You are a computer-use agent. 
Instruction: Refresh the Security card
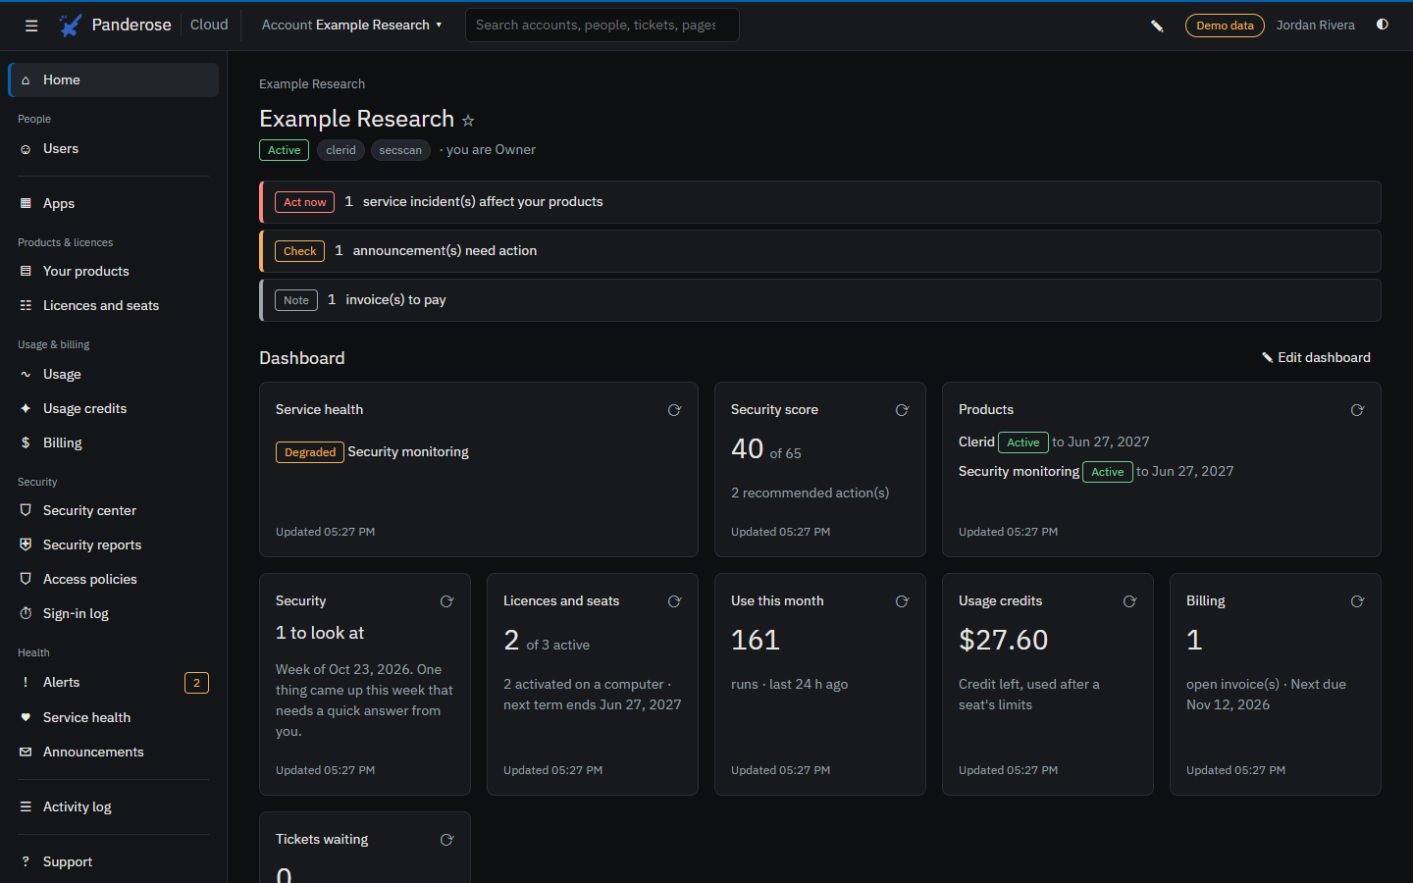point(446,601)
